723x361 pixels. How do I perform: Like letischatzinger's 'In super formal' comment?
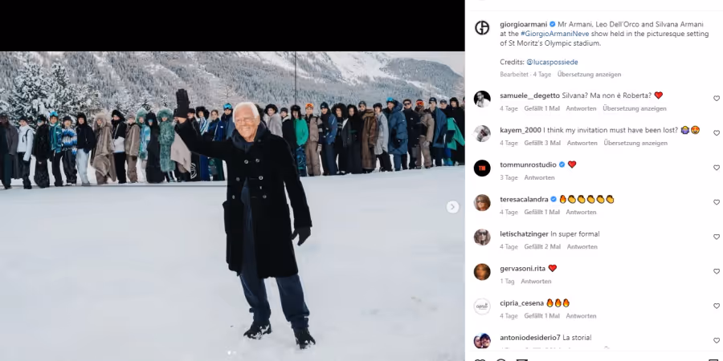coord(716,237)
